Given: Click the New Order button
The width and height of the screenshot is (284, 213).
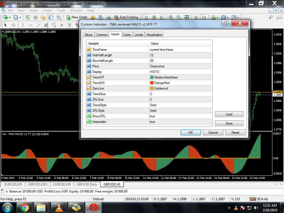Looking at the screenshot, I should 77,17.
